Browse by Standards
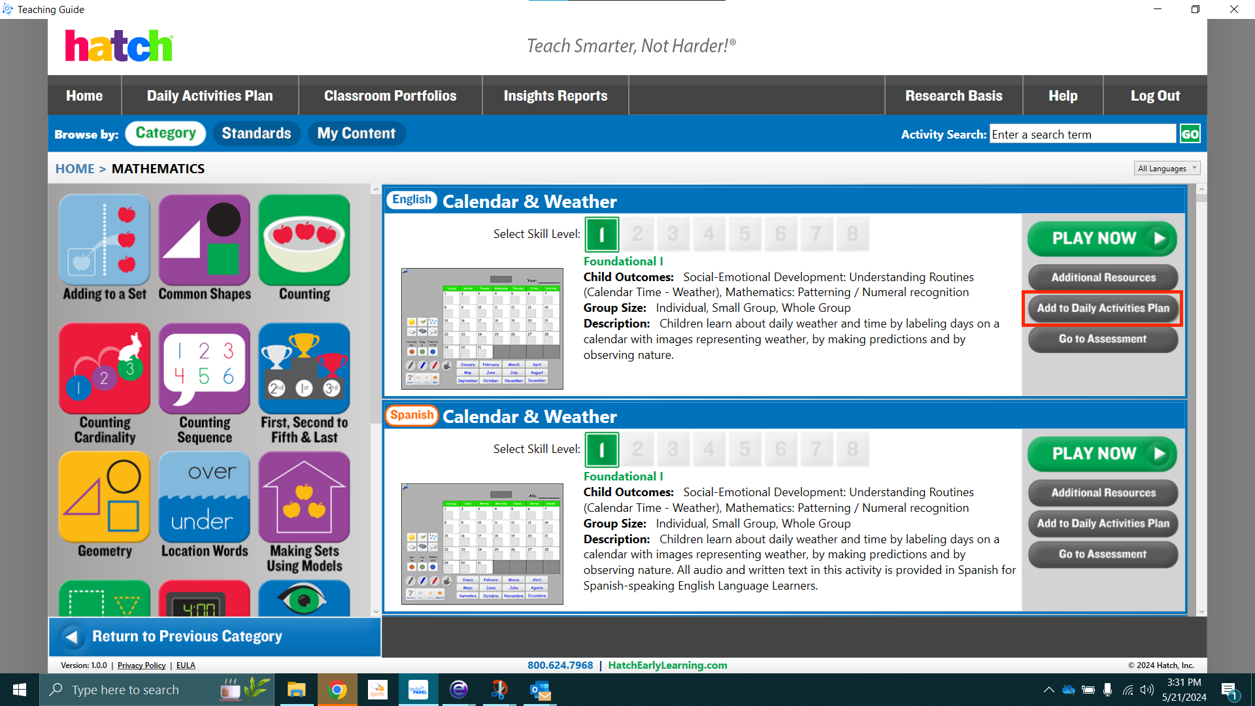1255x706 pixels. tap(256, 133)
